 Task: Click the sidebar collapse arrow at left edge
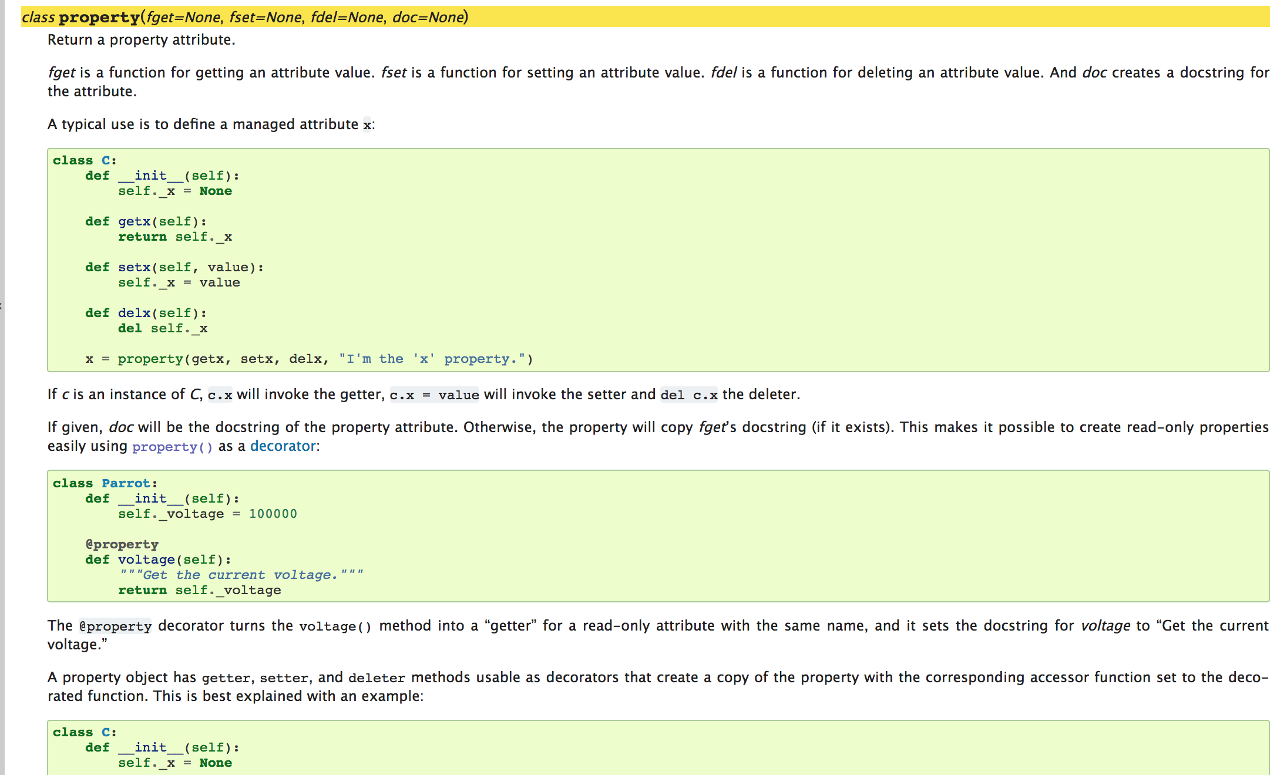pos(2,305)
